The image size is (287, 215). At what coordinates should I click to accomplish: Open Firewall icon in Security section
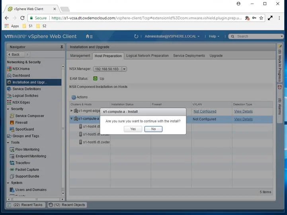coord(12,122)
